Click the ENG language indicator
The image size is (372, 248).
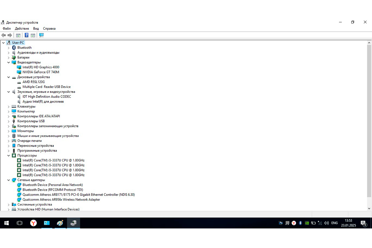pos(335,223)
